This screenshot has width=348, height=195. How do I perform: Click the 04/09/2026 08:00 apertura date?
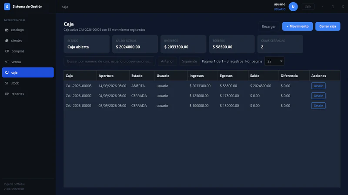pos(112,96)
